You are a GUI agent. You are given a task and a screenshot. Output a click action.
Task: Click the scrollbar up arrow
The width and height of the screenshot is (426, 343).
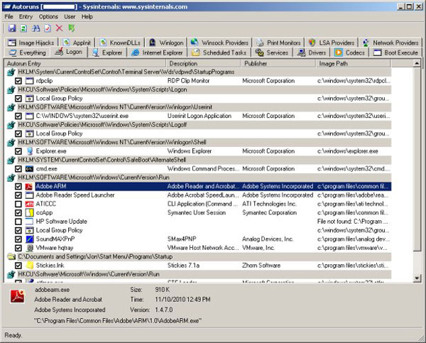tap(417, 63)
